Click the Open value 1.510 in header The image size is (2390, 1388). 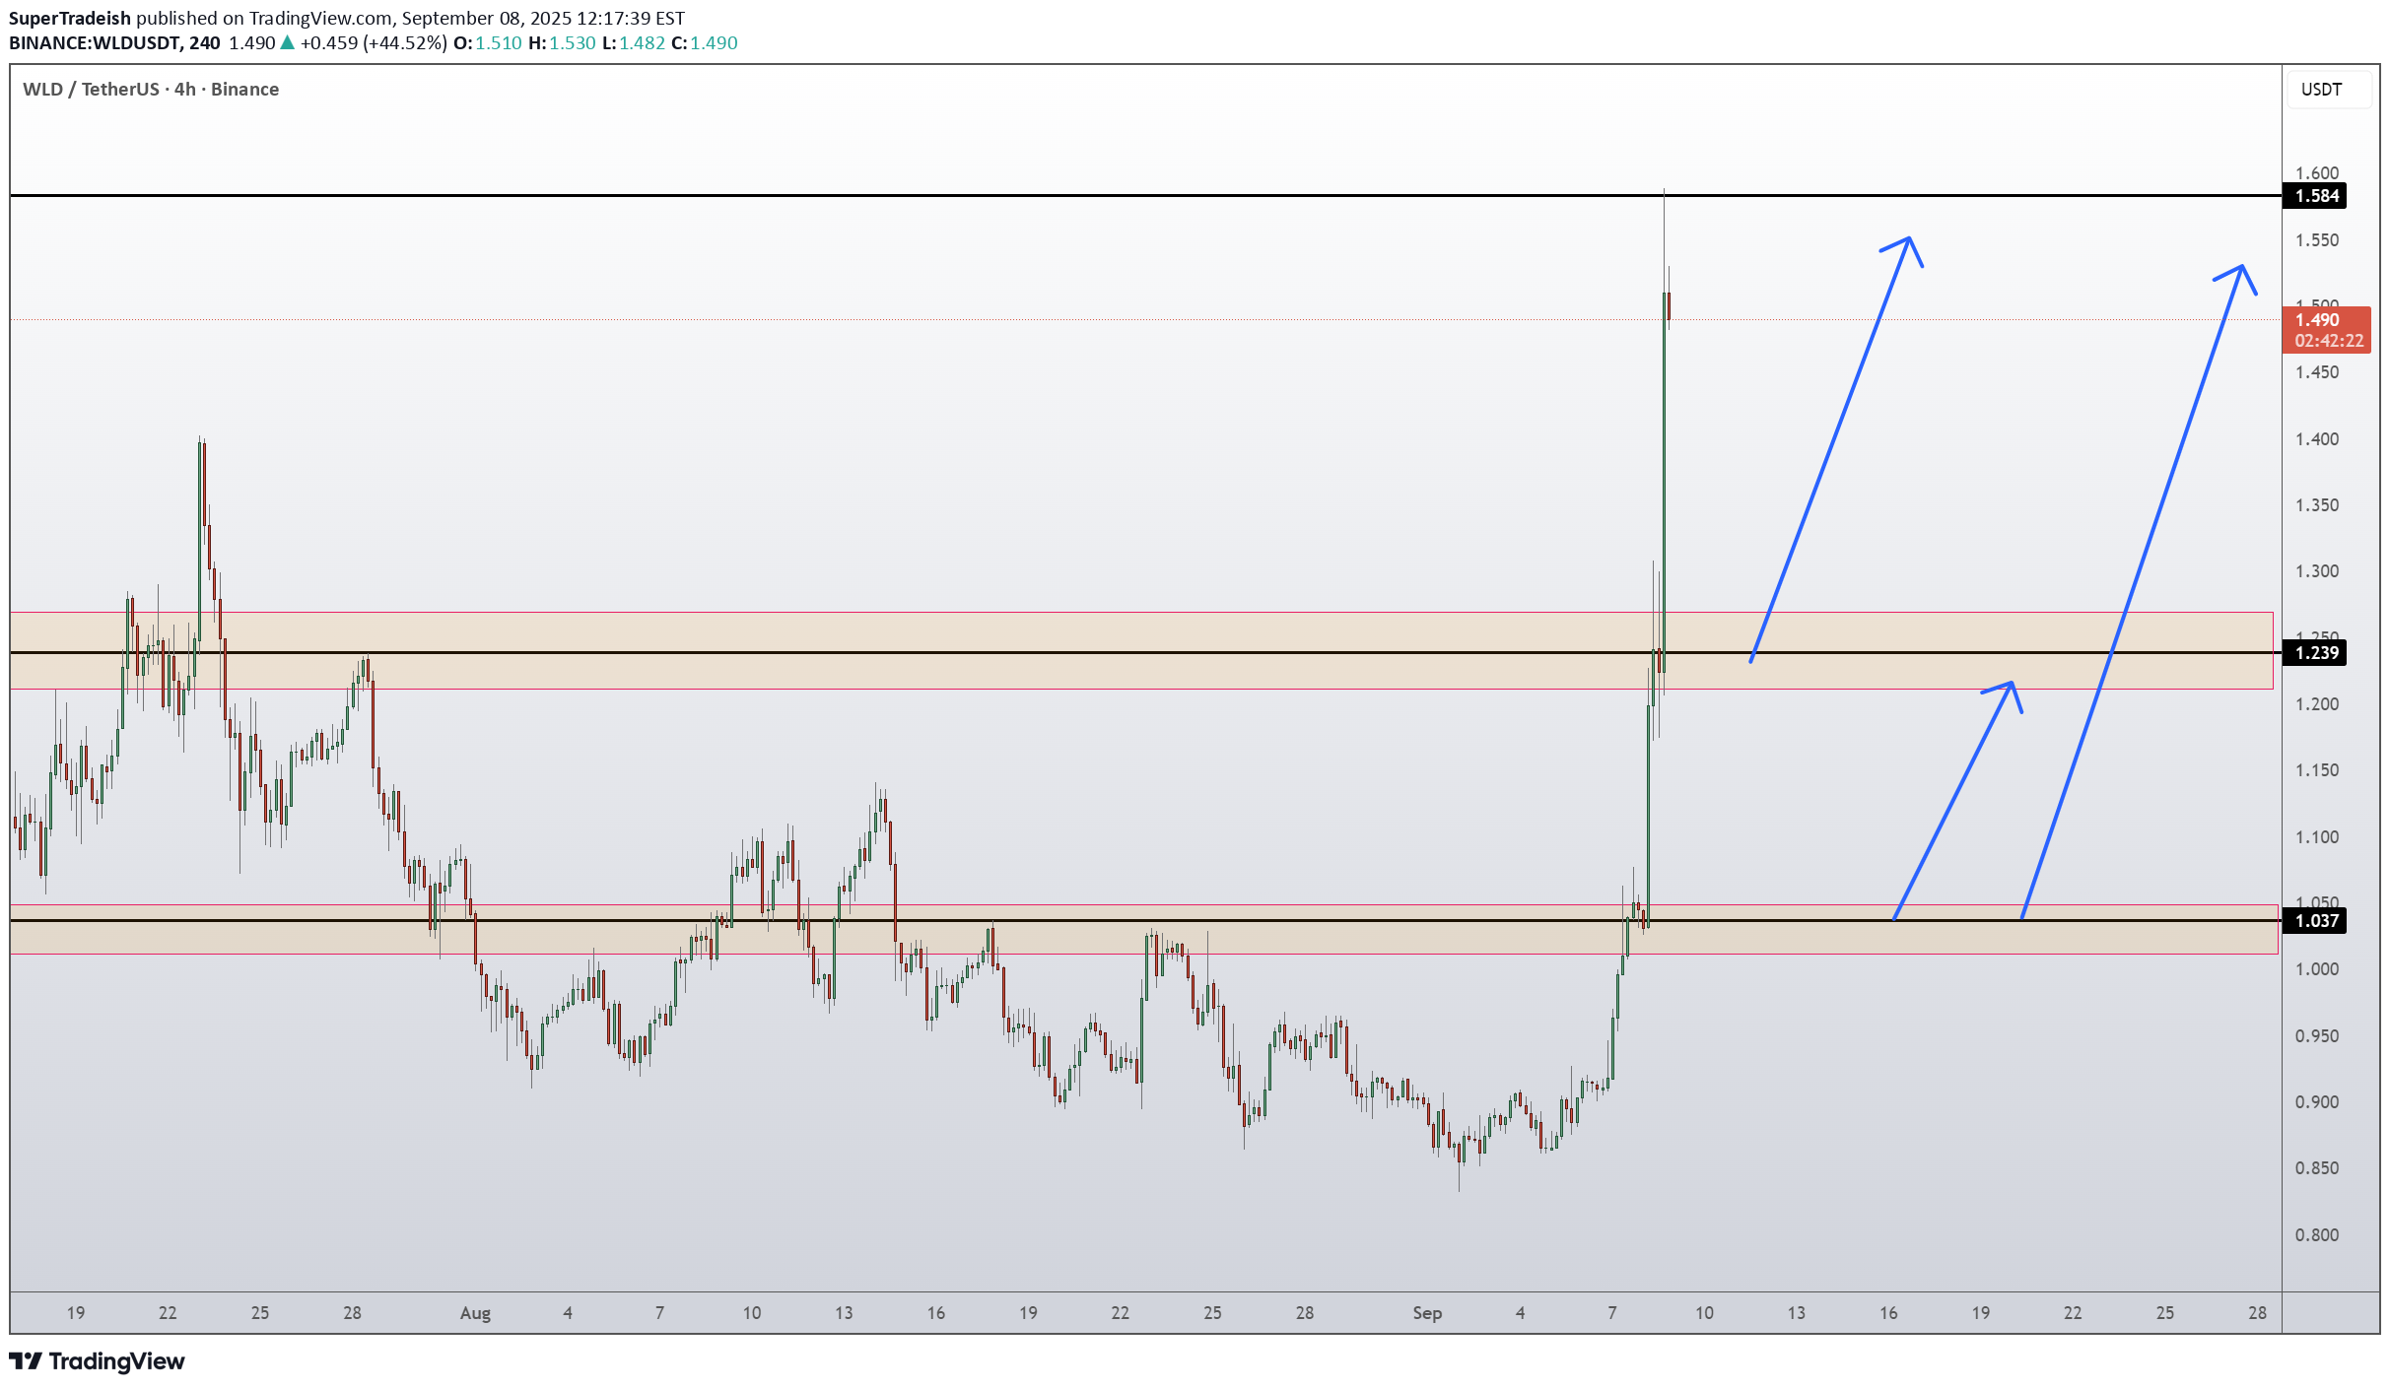pos(499,43)
